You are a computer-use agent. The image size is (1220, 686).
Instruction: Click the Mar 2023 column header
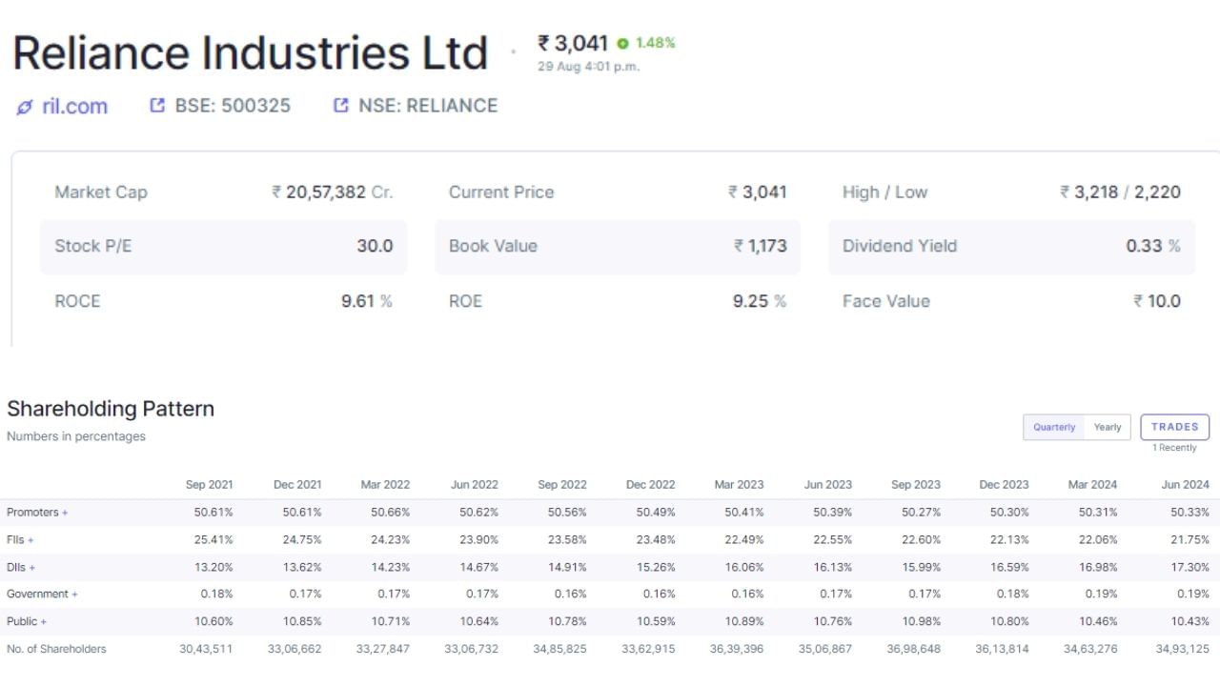point(739,484)
